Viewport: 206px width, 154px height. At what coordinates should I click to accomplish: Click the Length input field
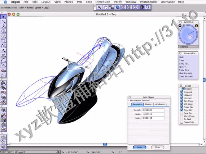tap(153, 110)
